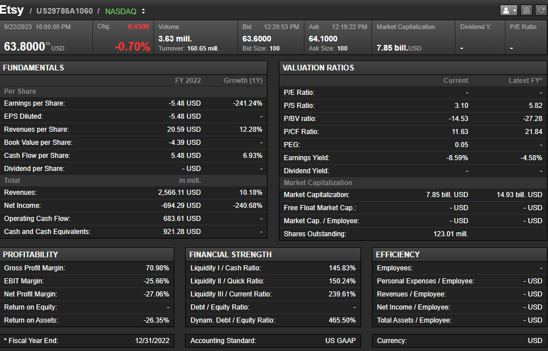Click the FINANCIAL STRENGTH panel header
The image size is (548, 351).
273,254
